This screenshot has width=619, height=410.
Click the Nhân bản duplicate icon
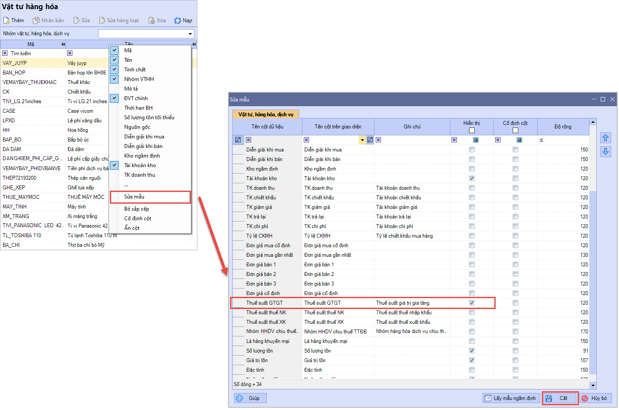tap(36, 20)
